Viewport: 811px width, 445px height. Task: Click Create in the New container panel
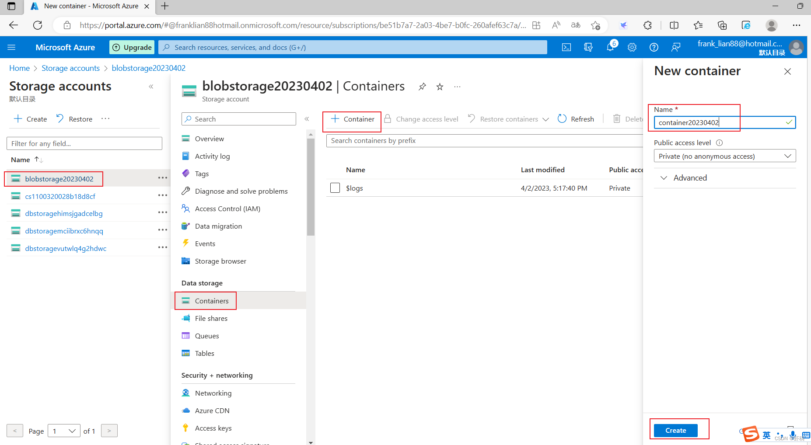[675, 430]
